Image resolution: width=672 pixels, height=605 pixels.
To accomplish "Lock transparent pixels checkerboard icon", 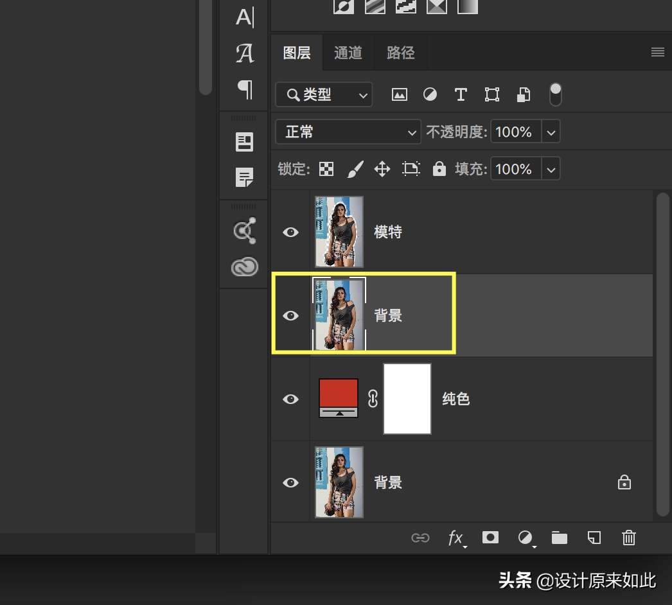I will (326, 169).
